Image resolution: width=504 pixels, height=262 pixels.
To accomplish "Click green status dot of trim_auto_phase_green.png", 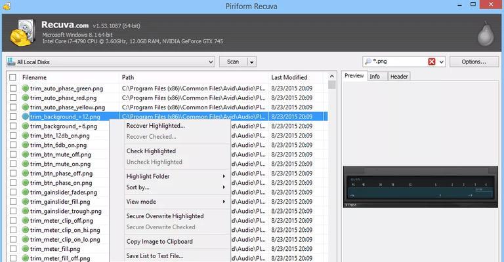I will (26, 88).
